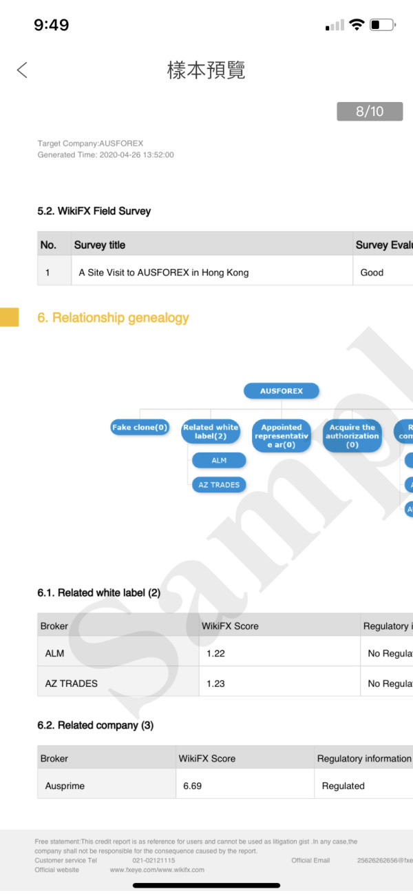Select the ALM child node
413x896 pixels.
point(219,460)
